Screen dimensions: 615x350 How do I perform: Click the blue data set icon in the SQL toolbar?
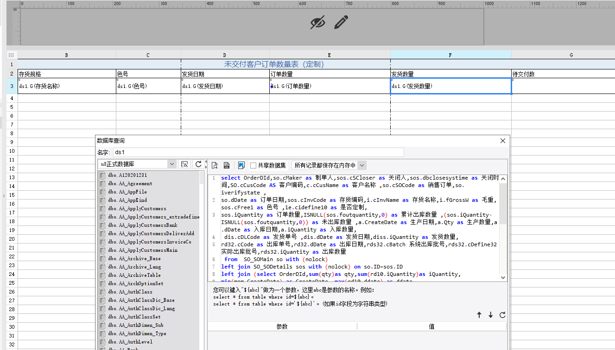(241, 165)
